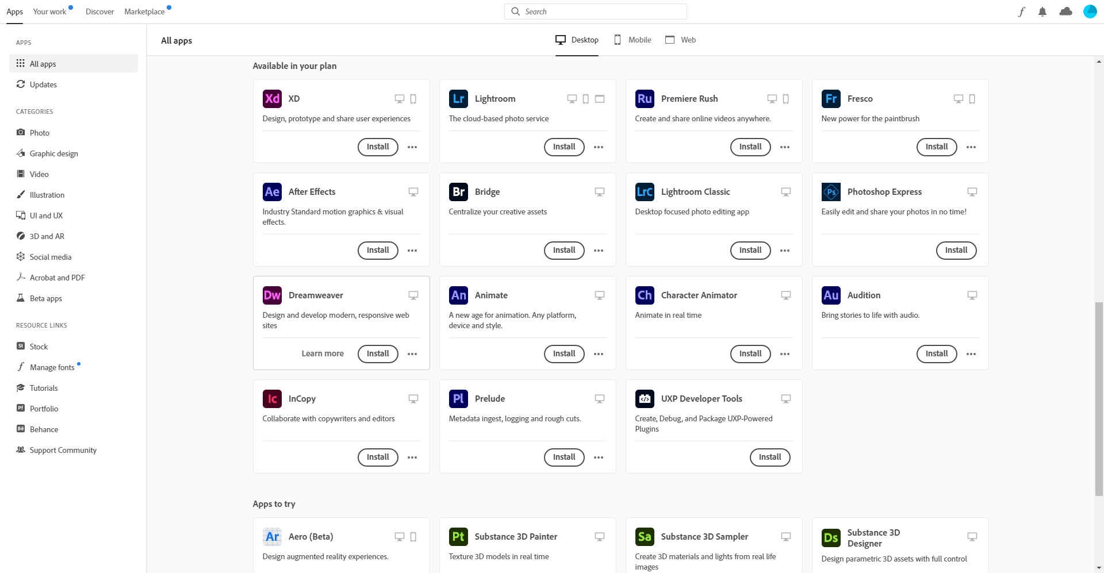Image resolution: width=1104 pixels, height=573 pixels.
Task: Switch to the Web tab
Action: pos(681,40)
